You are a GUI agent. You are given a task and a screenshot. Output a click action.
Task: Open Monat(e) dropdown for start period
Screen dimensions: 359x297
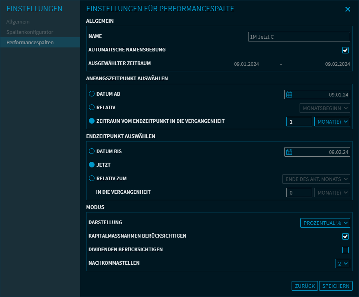(332, 122)
